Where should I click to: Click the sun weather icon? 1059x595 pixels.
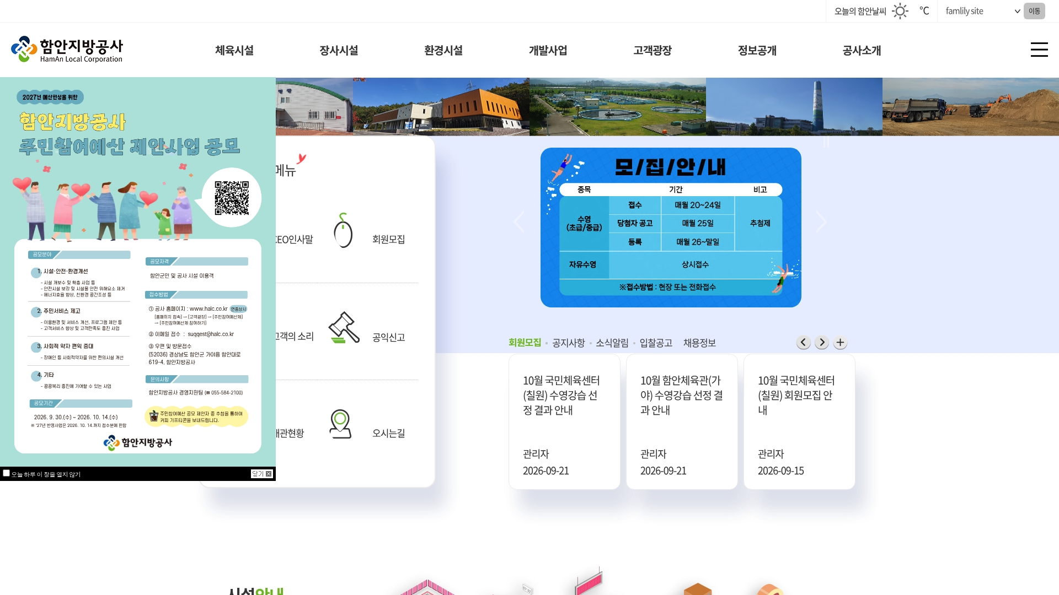900,11
